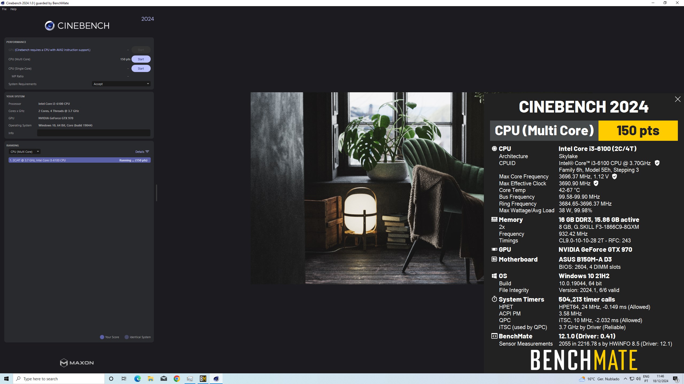Screen dimensions: 684x384
Task: Click the ASUS B150M-A D3 motherboard text
Action: [x=585, y=259]
